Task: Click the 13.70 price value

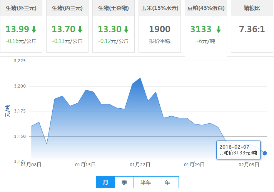Action: tap(63, 29)
